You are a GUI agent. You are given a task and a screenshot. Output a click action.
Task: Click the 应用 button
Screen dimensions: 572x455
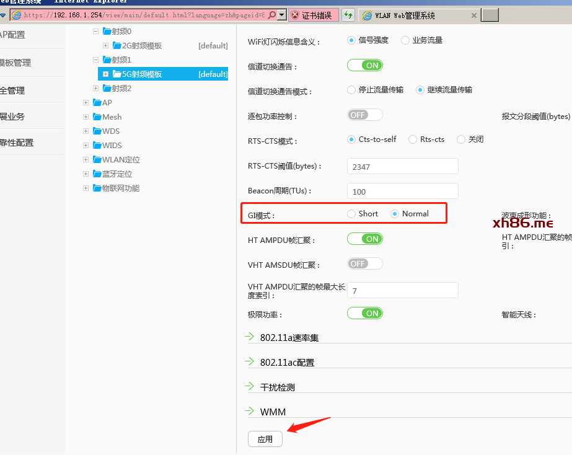point(265,439)
